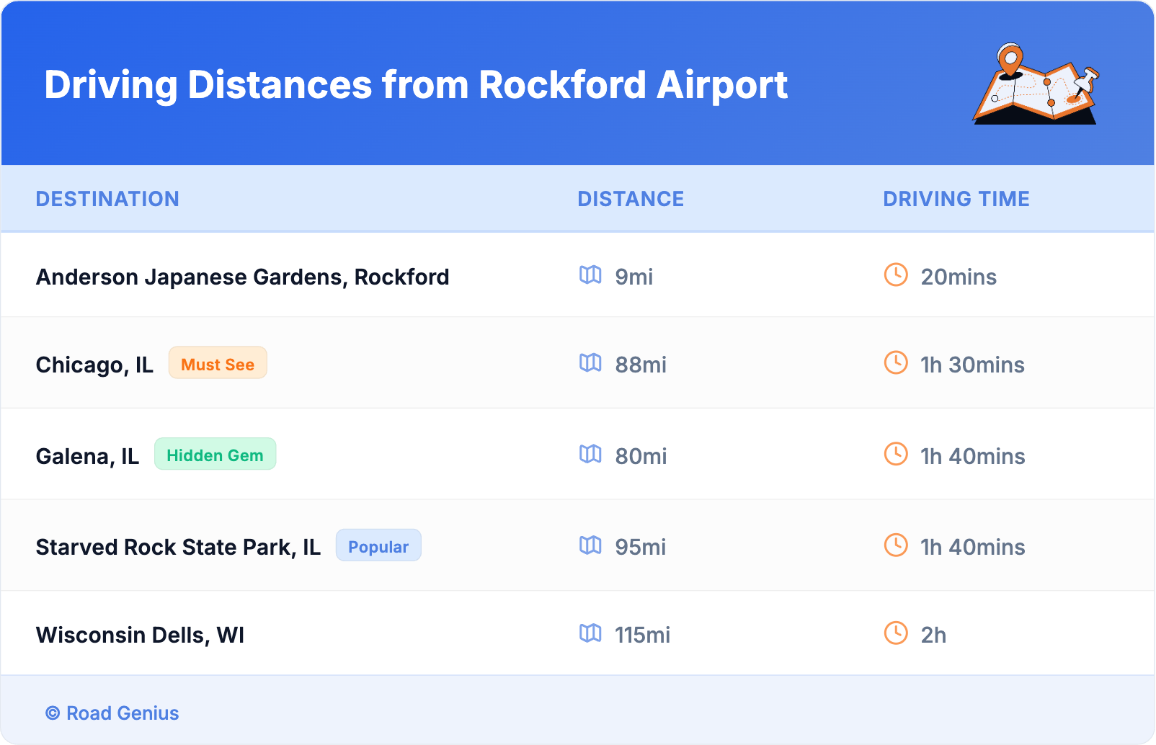
Task: Select the Hidden Gem badge
Action: pyautogui.click(x=215, y=455)
